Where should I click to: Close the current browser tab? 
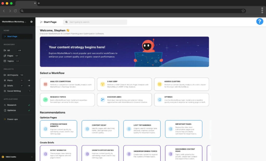35,3
